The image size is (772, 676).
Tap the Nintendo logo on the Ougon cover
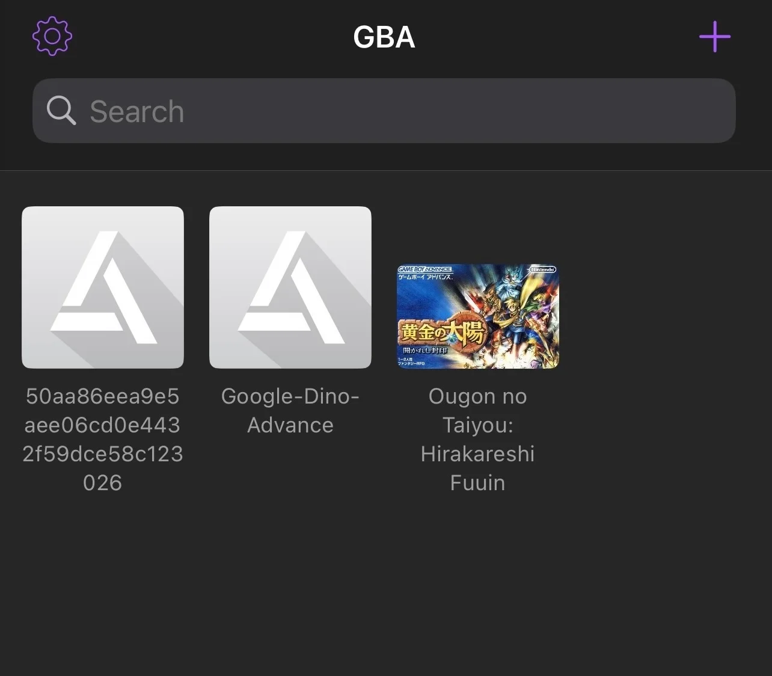coord(542,269)
